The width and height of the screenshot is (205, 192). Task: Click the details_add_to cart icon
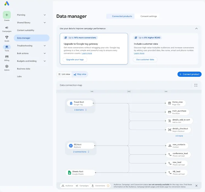(170, 121)
